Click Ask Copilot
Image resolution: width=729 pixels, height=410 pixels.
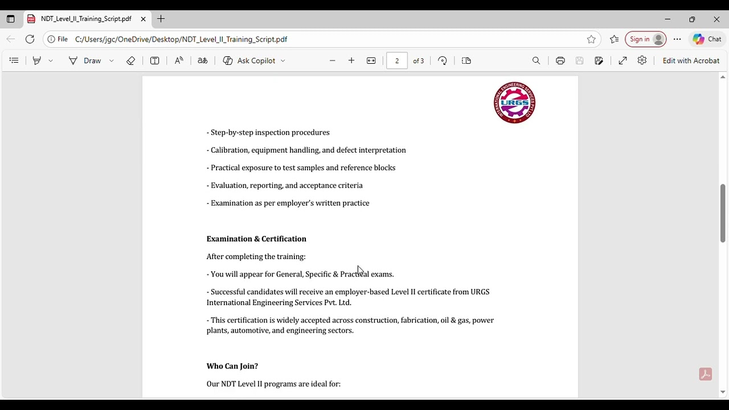pyautogui.click(x=249, y=60)
